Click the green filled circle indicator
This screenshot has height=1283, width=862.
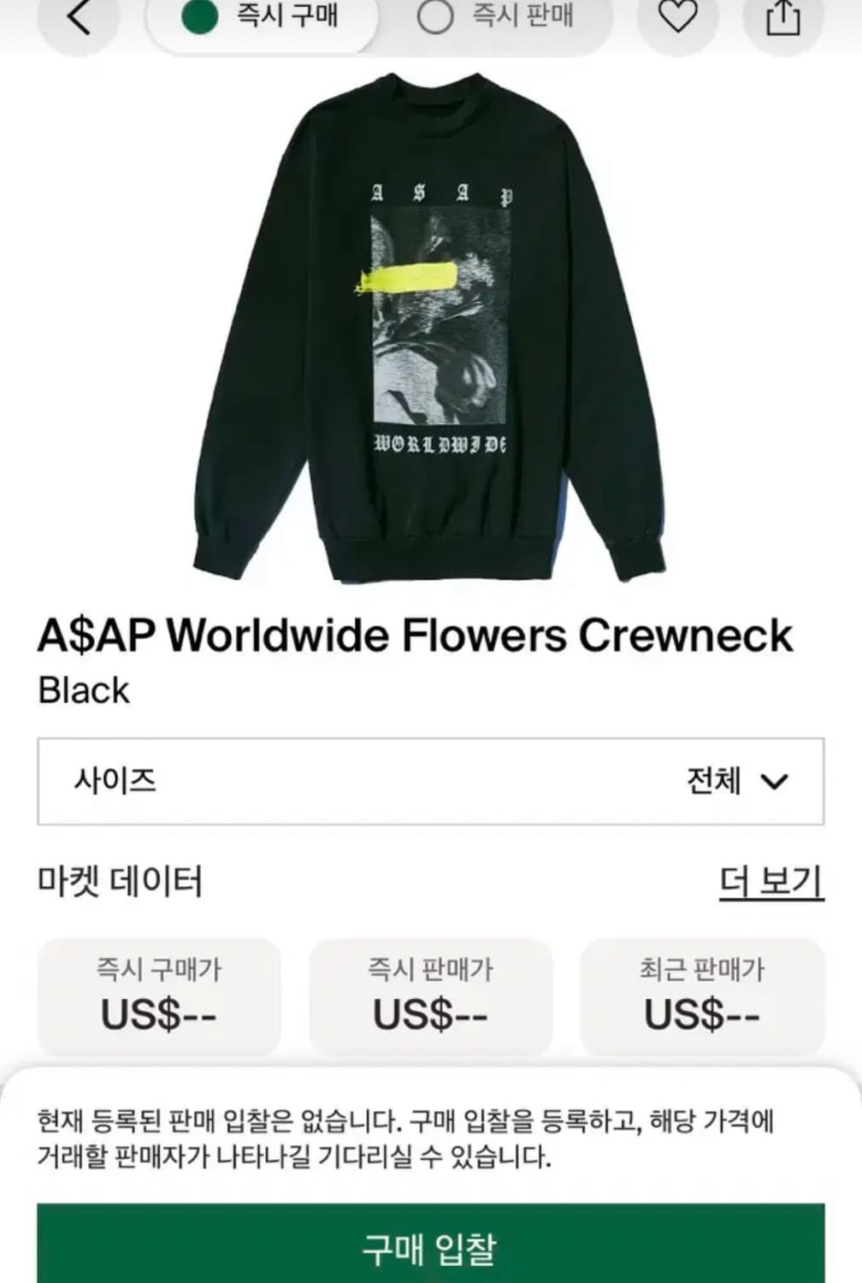(198, 16)
